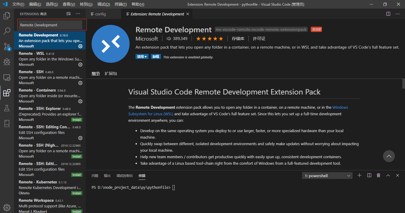The height and width of the screenshot is (213, 405).
Task: Click the 卸载 uninstall button
Action: [x=156, y=57]
